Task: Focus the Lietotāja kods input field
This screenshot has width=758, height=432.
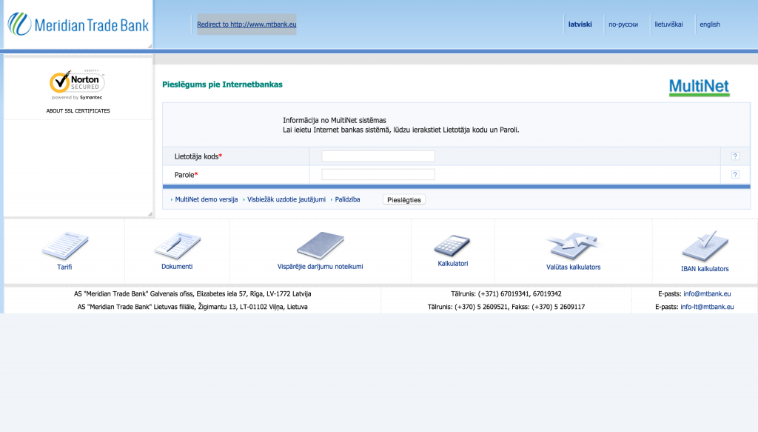Action: [378, 156]
